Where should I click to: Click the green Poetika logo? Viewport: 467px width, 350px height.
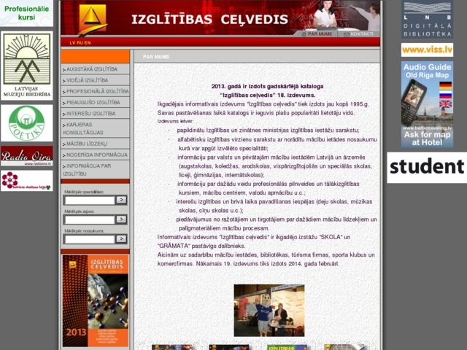pyautogui.click(x=27, y=122)
